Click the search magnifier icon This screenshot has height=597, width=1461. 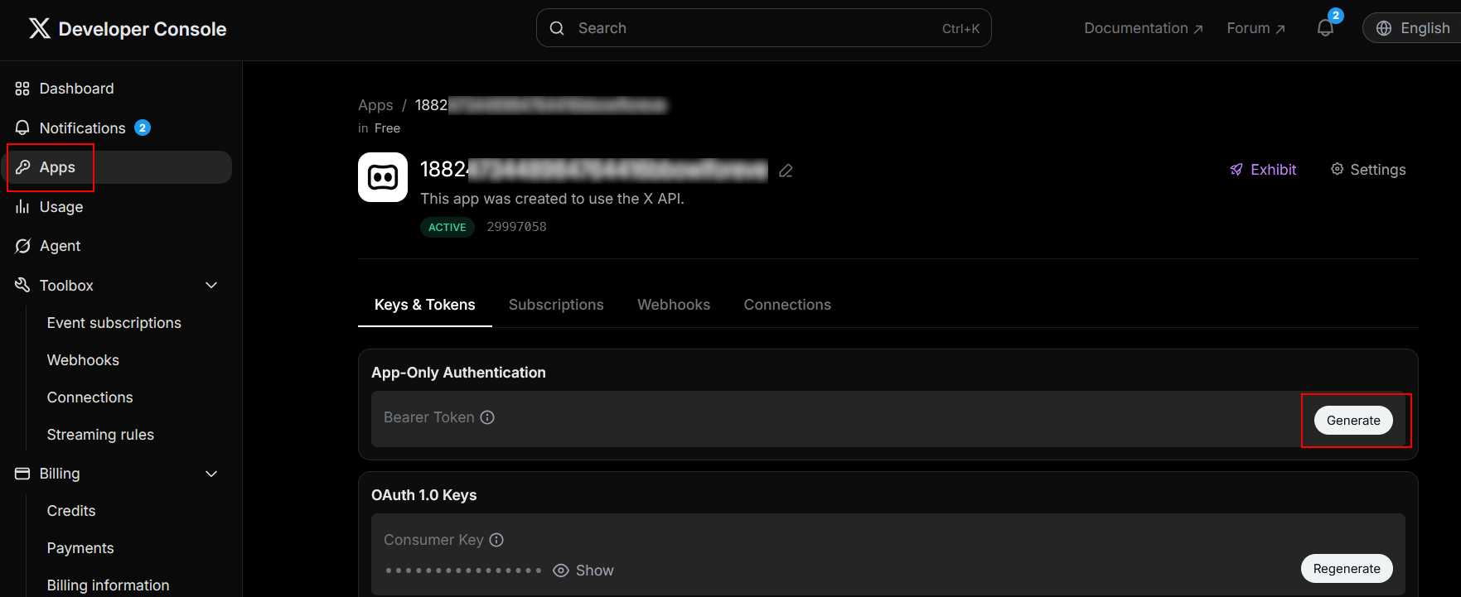(558, 28)
